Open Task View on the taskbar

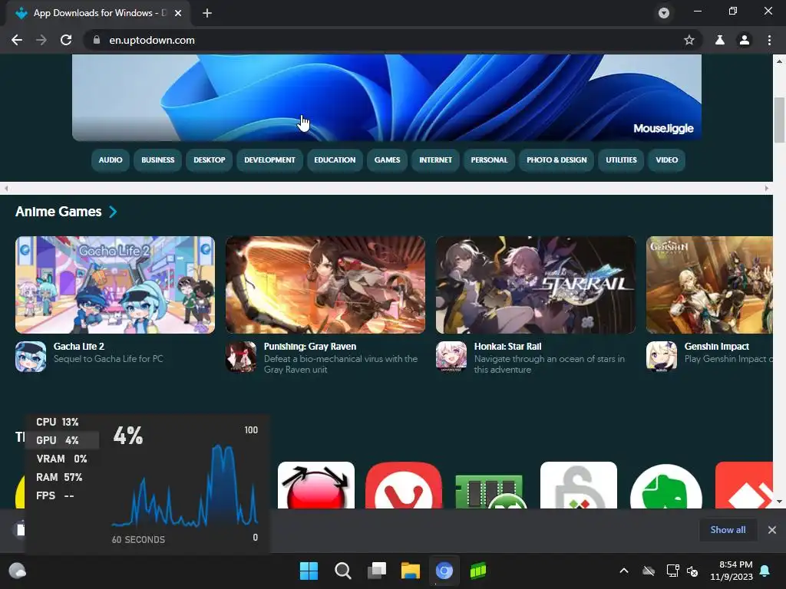(x=377, y=571)
